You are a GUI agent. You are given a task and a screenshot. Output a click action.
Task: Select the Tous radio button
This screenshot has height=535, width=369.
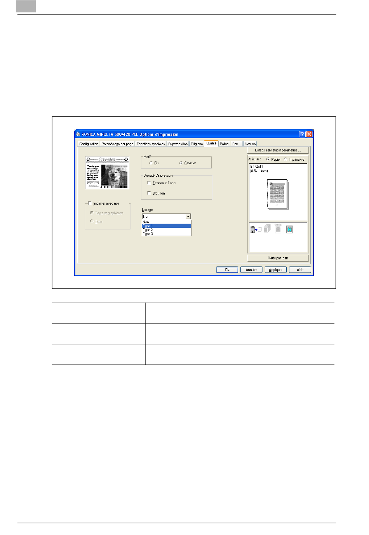(x=91, y=221)
